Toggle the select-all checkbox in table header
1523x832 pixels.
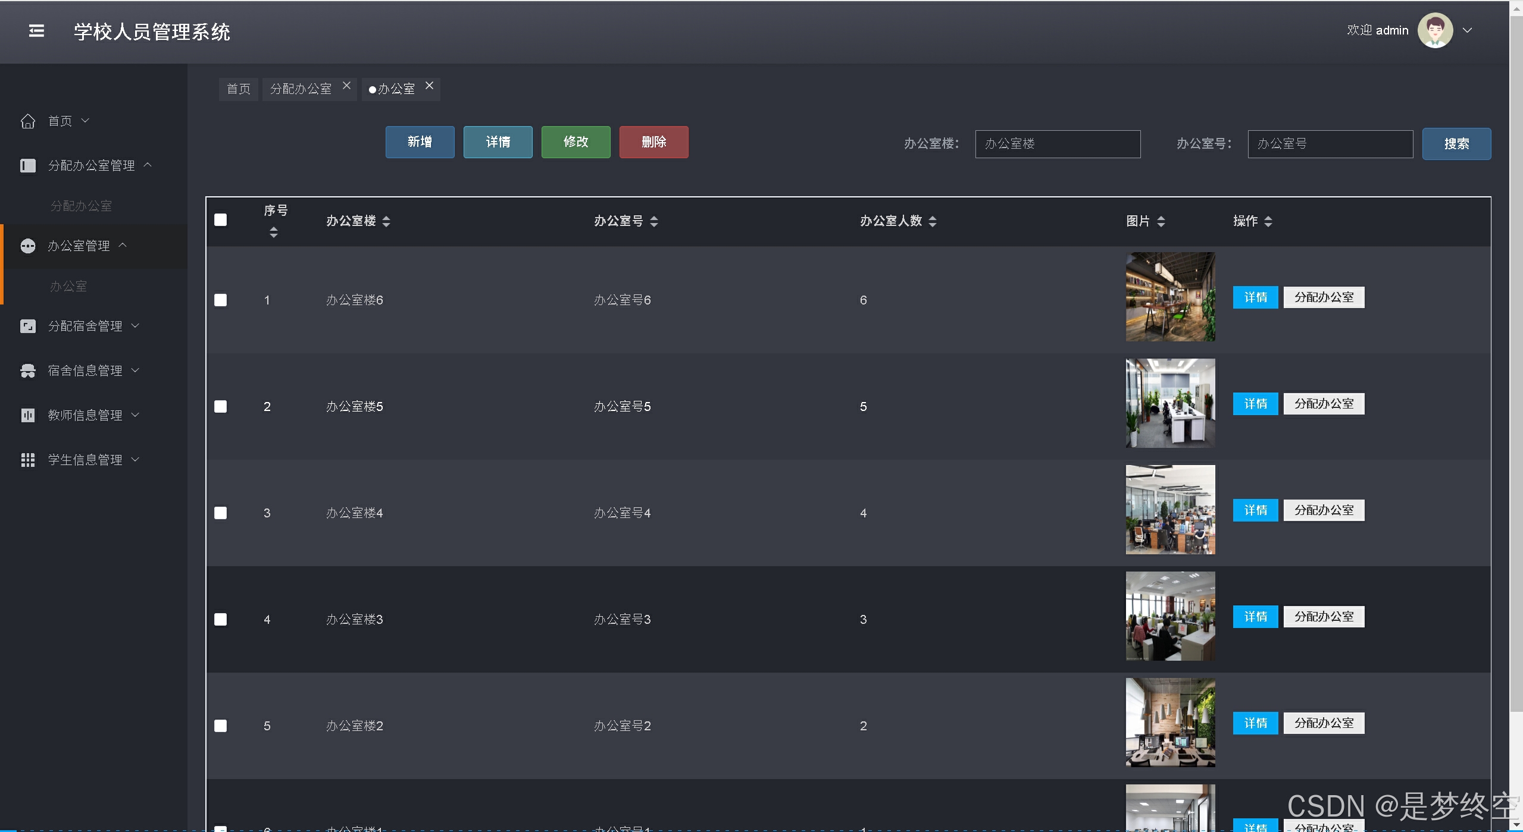pyautogui.click(x=221, y=220)
